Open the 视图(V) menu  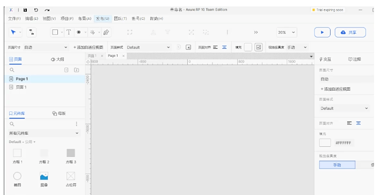49,18
